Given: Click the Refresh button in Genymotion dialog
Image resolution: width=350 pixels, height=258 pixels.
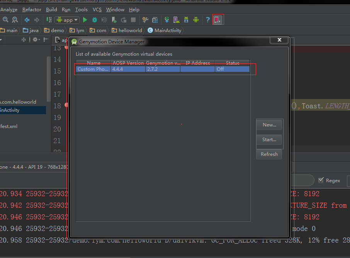Looking at the screenshot, I should tap(269, 154).
